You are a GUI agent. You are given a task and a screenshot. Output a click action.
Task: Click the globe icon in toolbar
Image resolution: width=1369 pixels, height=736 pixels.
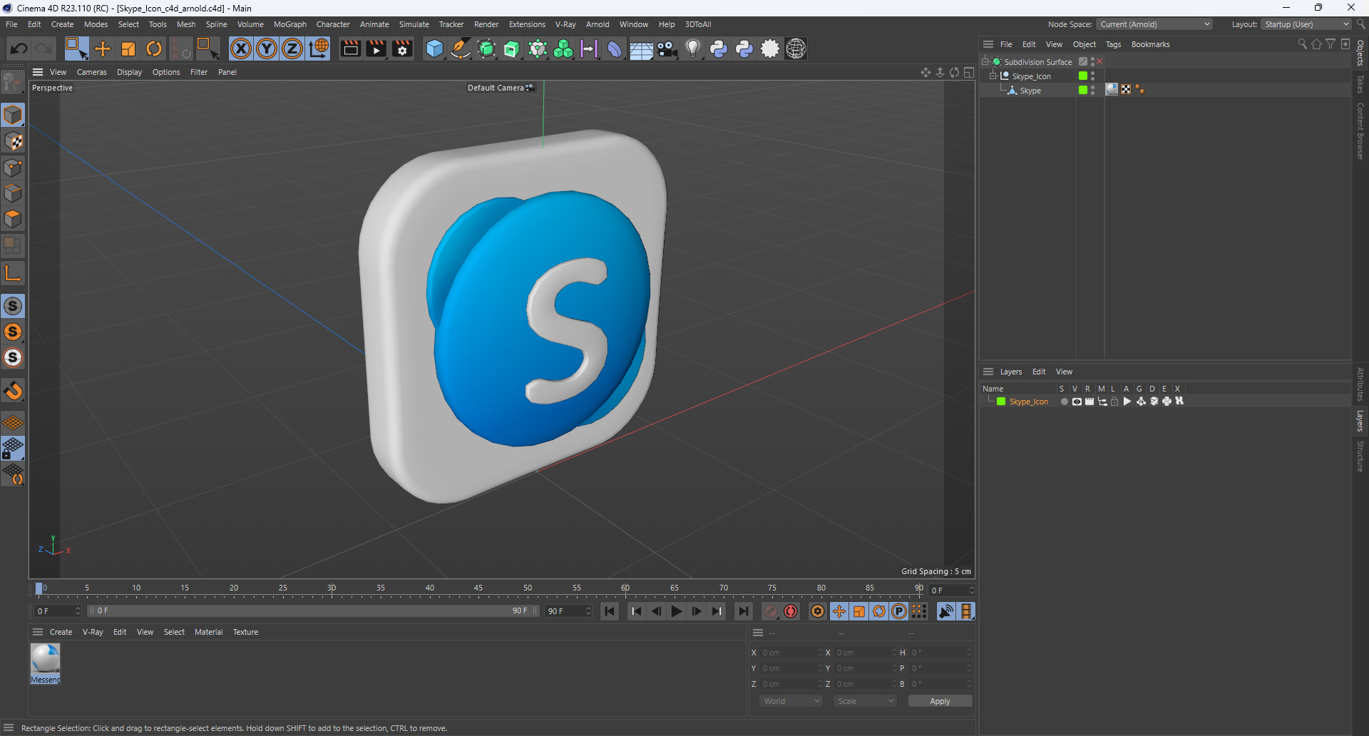(796, 48)
